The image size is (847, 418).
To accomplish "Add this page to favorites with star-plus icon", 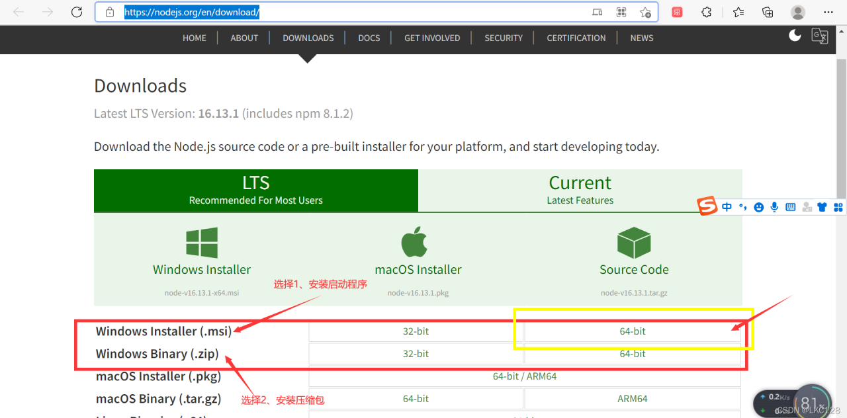I will pyautogui.click(x=645, y=12).
